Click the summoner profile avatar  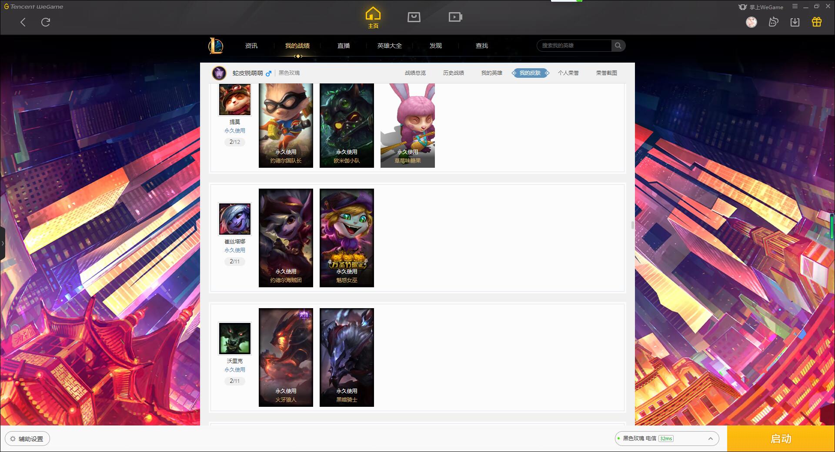219,73
